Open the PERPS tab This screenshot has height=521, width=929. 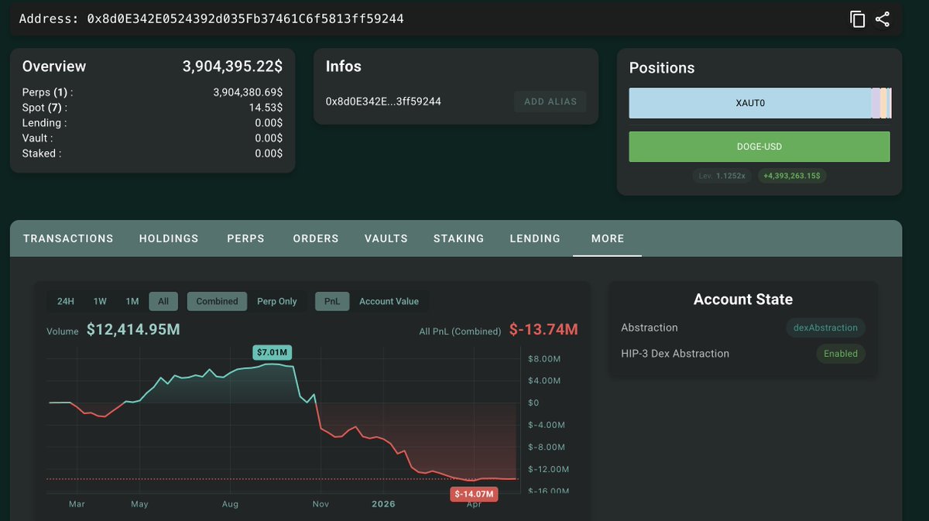245,238
